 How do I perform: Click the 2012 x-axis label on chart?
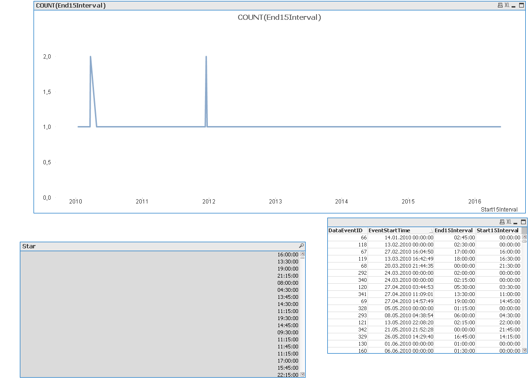coord(209,202)
